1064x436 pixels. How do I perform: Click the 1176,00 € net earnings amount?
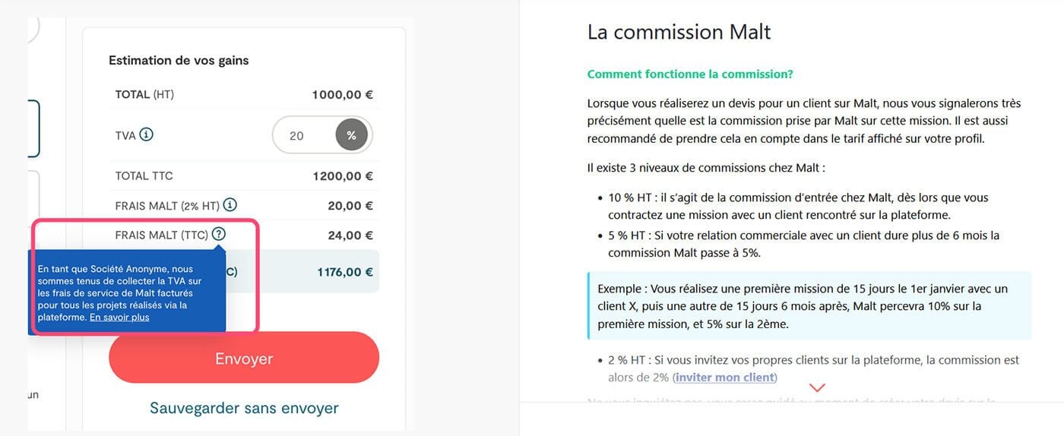point(345,272)
